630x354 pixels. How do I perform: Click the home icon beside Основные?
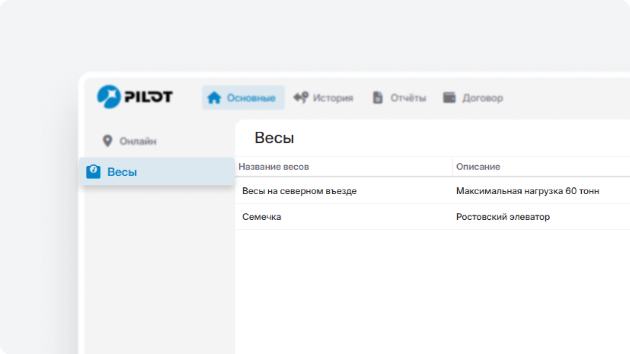coord(214,98)
